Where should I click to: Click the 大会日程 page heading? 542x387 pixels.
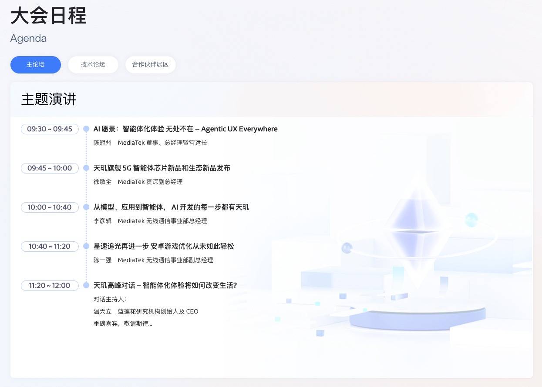pyautogui.click(x=48, y=16)
